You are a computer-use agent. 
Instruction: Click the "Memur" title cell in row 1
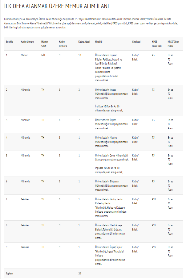pyautogui.click(x=24, y=55)
